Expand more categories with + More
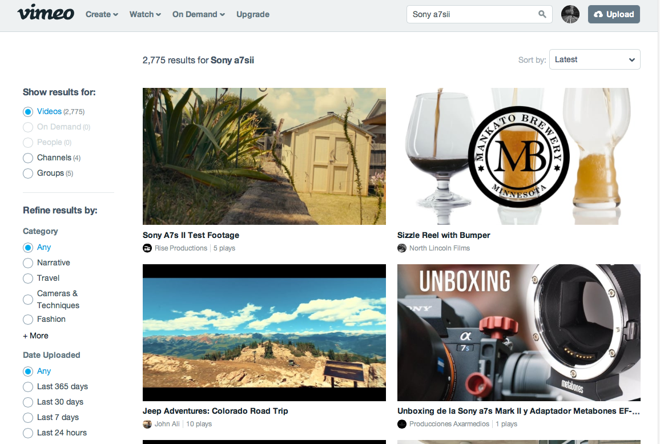 pyautogui.click(x=36, y=336)
